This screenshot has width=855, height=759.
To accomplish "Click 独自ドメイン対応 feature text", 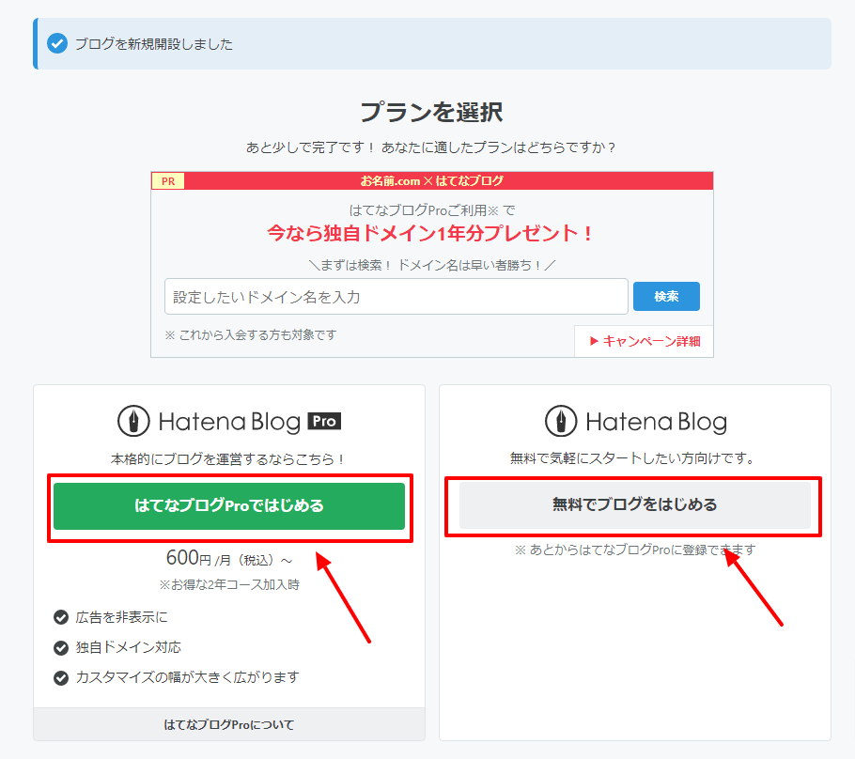I will [x=128, y=648].
